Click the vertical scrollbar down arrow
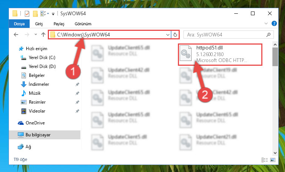285x172 pixels. (275, 153)
